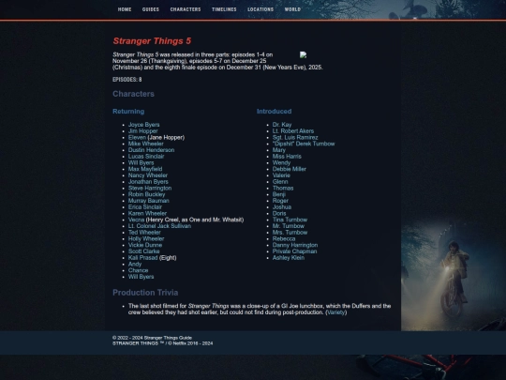
Task: Follow the Vecna link
Action: coord(136,220)
